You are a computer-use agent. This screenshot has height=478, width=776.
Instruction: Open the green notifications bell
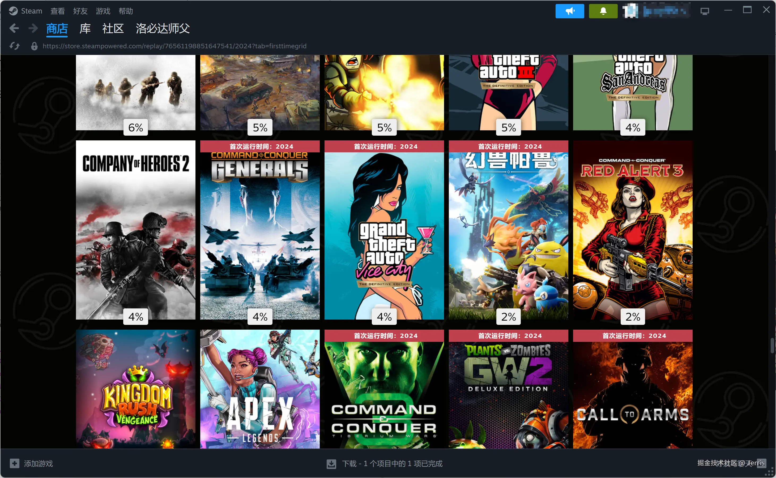pos(603,11)
